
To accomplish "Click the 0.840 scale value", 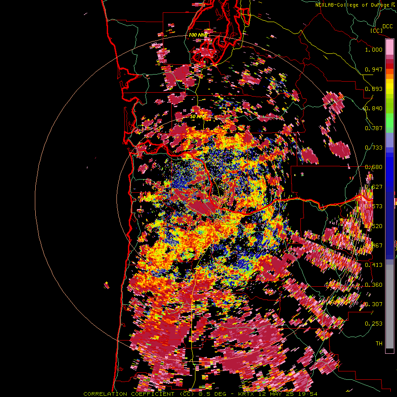I will (x=374, y=109).
